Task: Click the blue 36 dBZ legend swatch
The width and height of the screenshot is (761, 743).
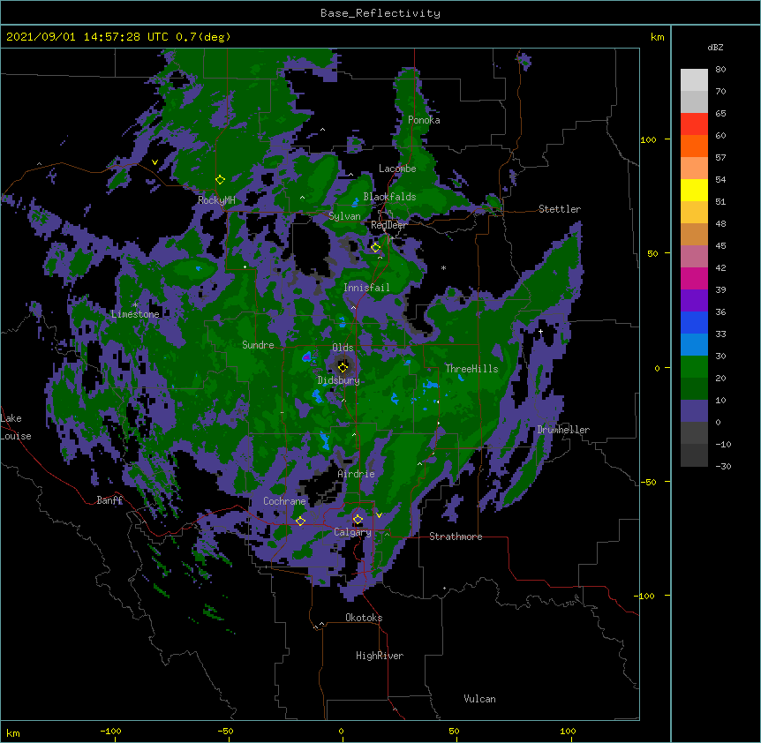Action: coord(694,322)
